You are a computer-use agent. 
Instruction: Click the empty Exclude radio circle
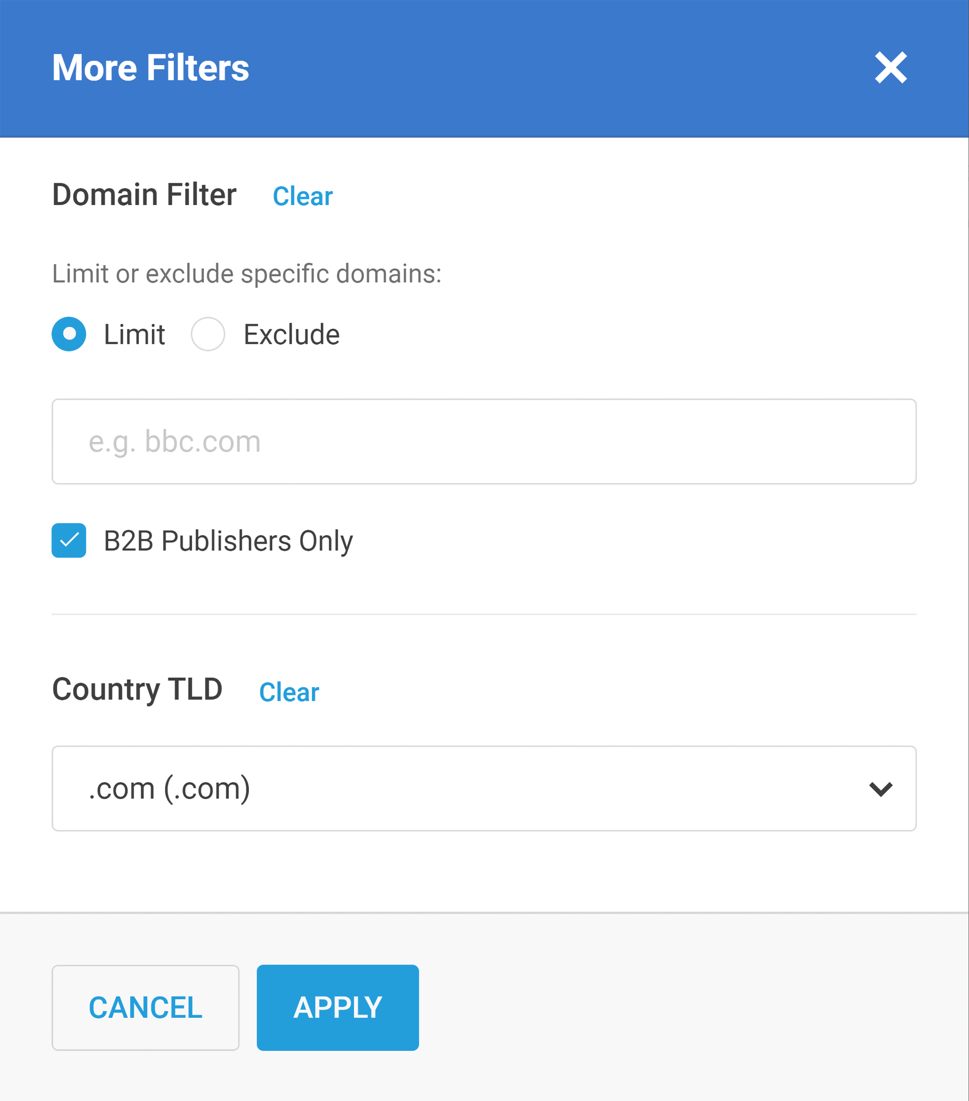(208, 334)
